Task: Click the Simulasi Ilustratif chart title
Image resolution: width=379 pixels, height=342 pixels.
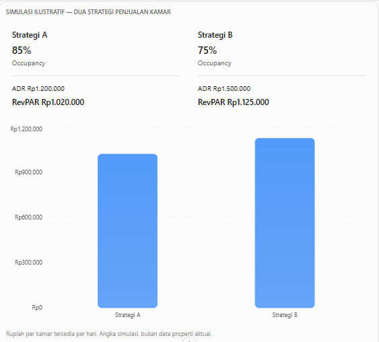Action: coord(88,12)
